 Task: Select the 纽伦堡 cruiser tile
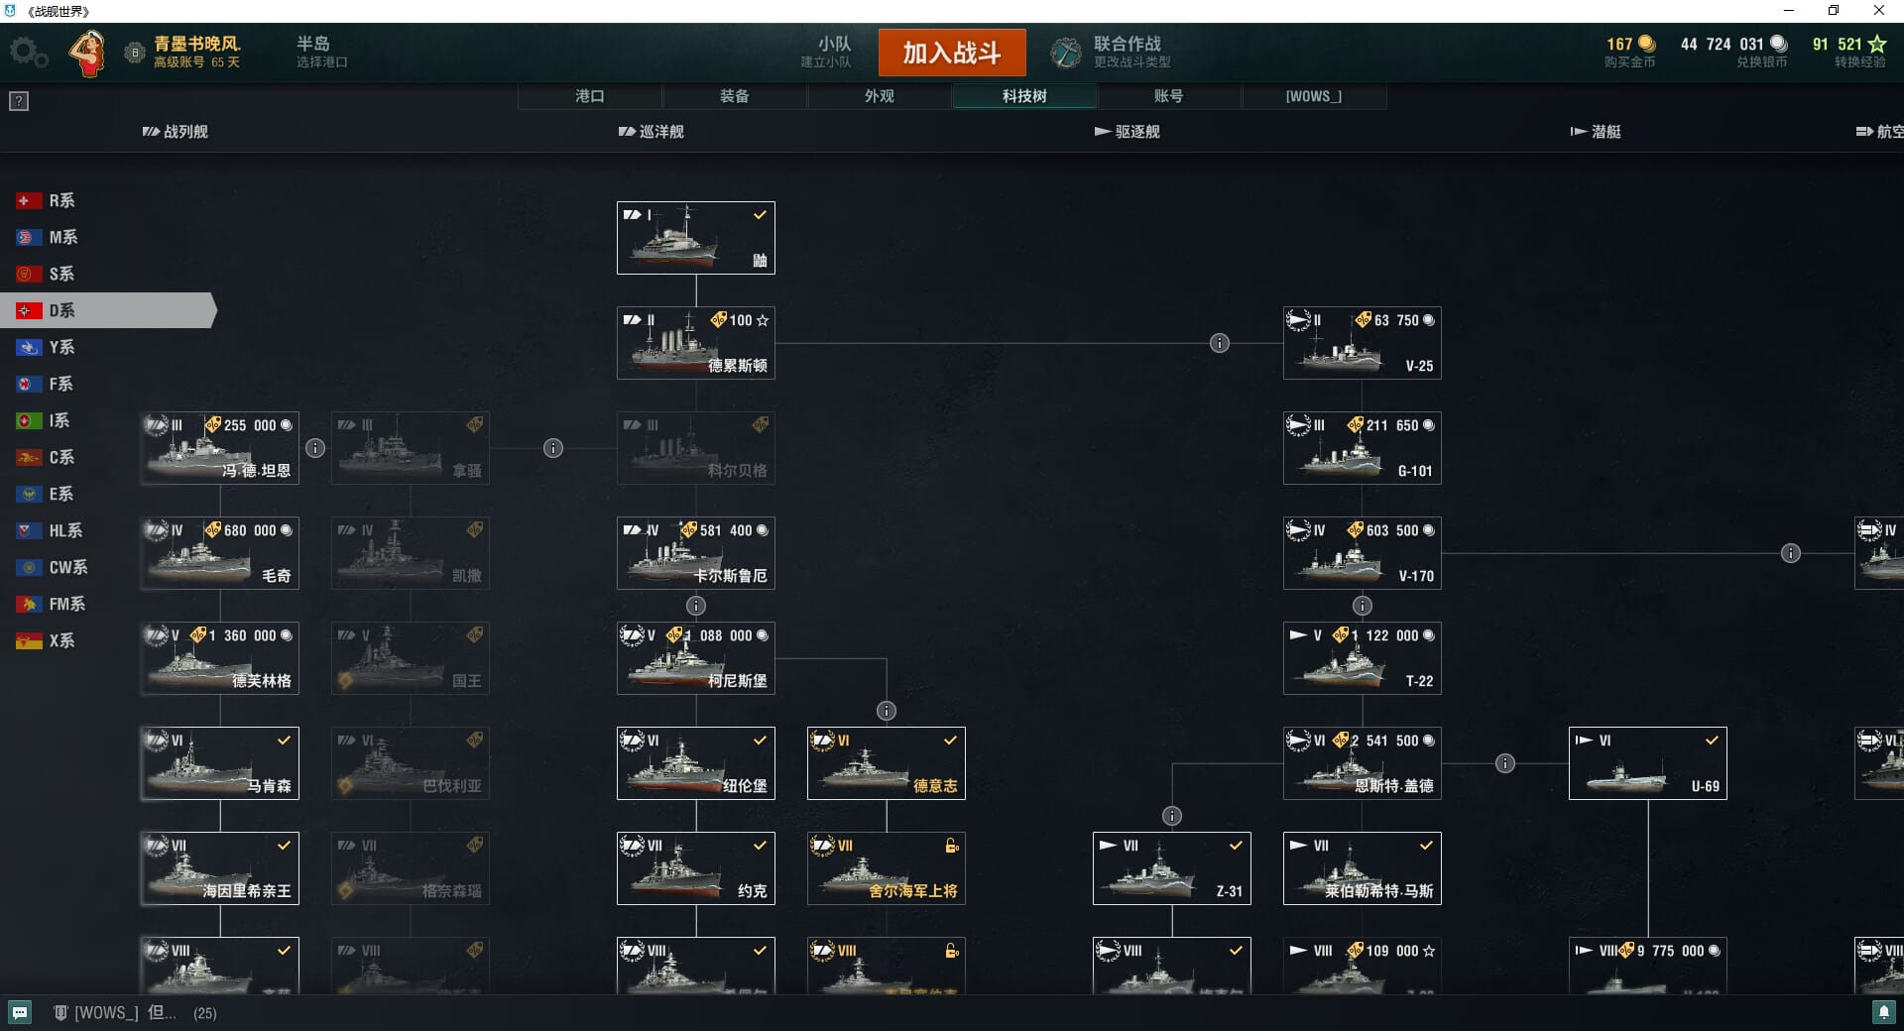point(696,763)
